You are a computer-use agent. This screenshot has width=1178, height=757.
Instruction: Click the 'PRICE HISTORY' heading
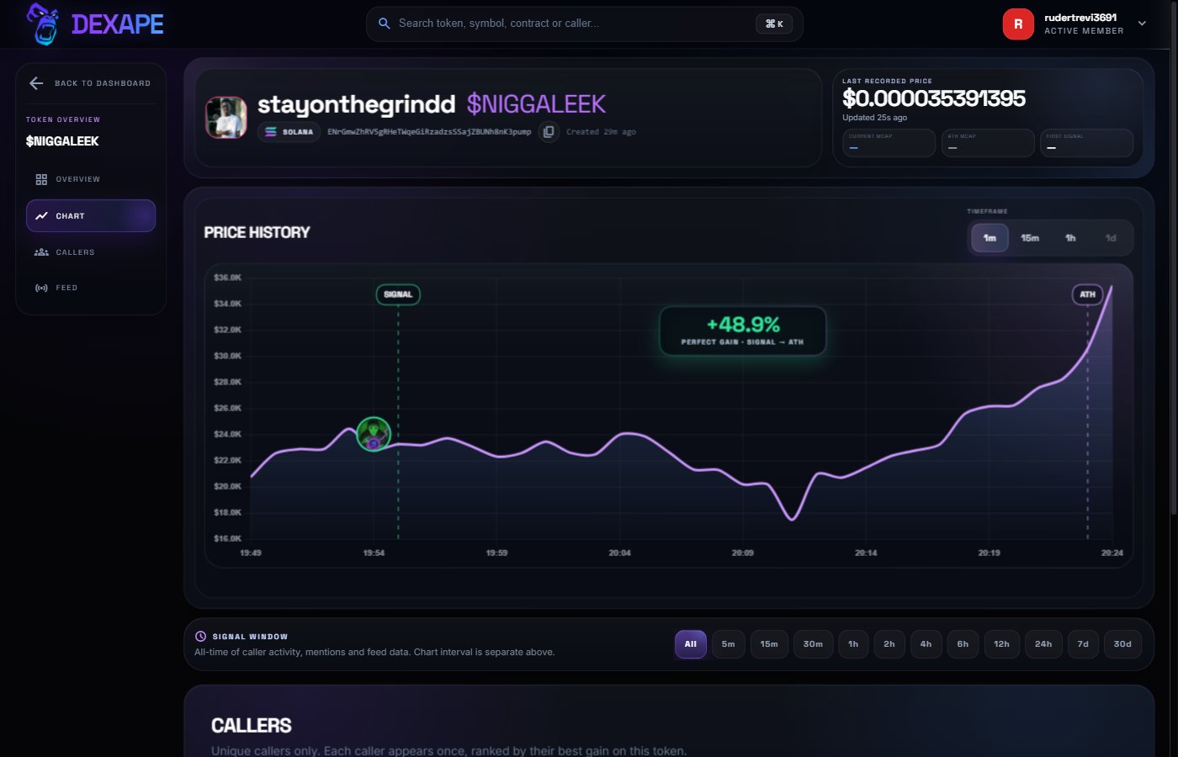tap(257, 232)
